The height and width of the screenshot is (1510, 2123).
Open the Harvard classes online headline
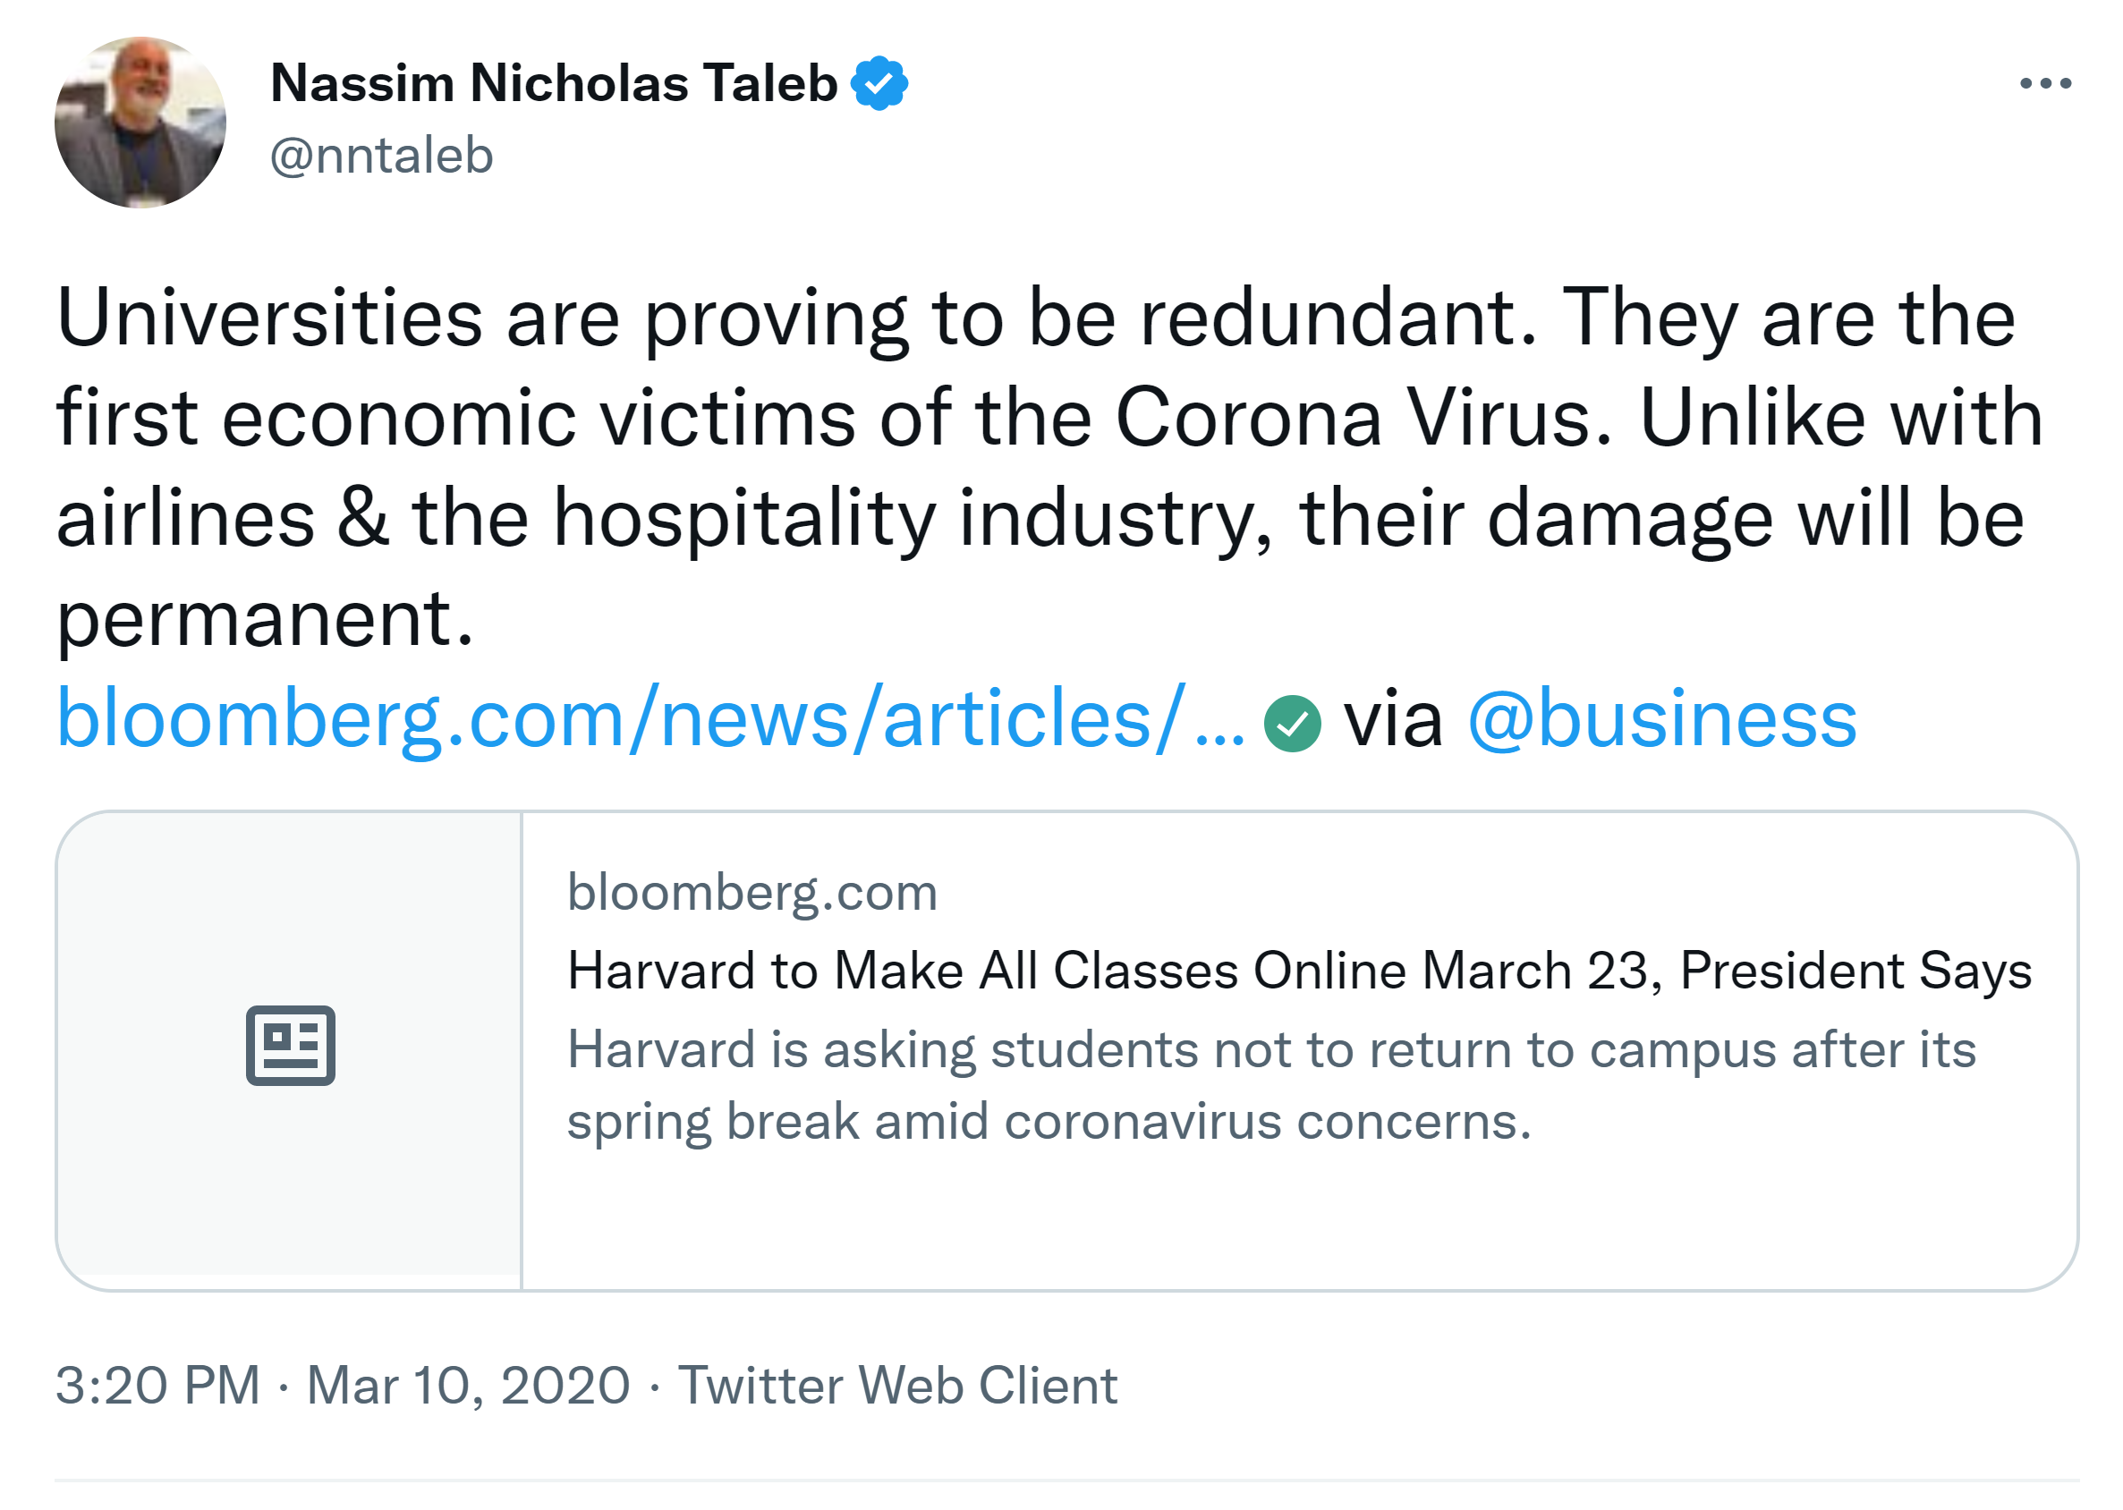point(1298,971)
